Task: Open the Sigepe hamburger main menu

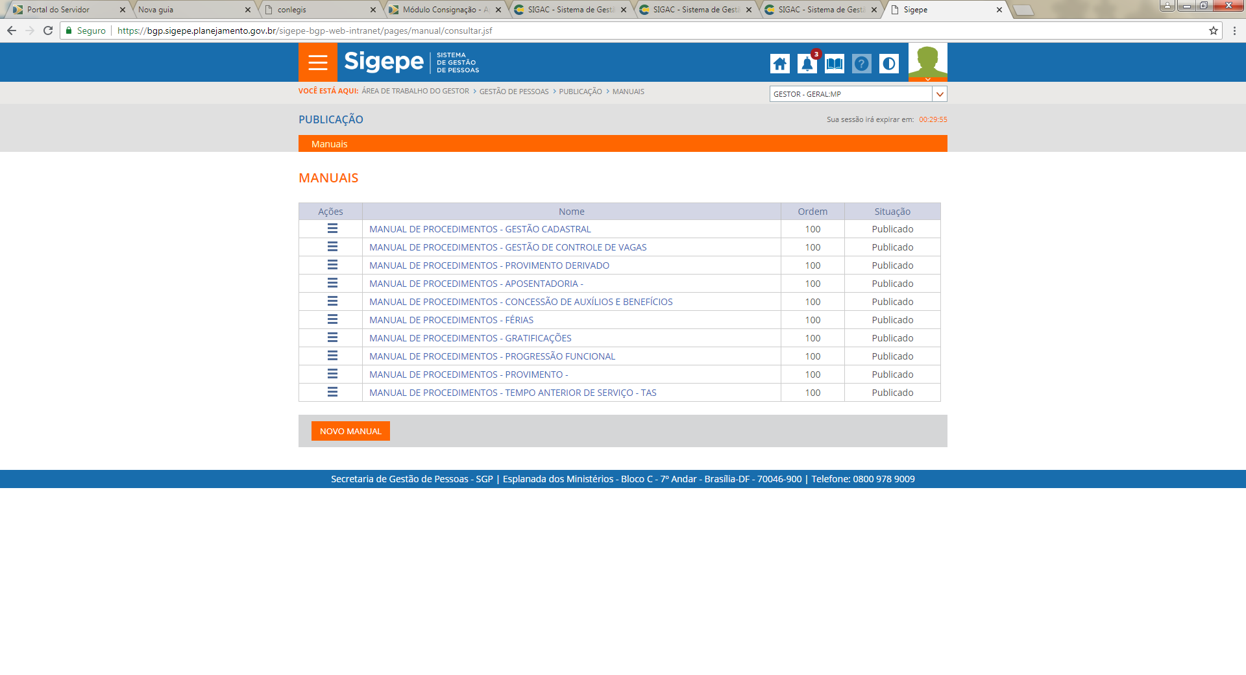Action: click(x=318, y=62)
